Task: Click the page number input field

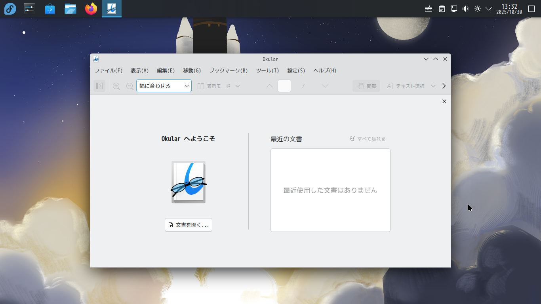Action: [x=284, y=86]
